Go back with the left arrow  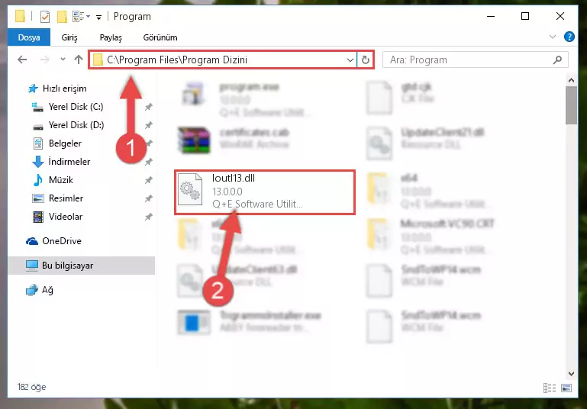point(22,60)
